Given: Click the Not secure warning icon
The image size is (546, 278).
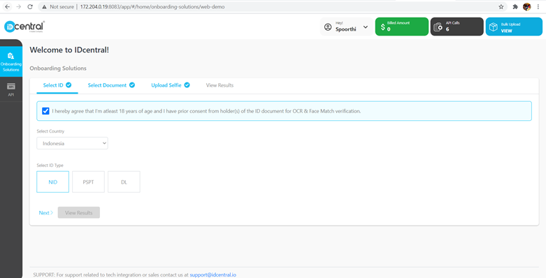Looking at the screenshot, I should coord(45,6).
